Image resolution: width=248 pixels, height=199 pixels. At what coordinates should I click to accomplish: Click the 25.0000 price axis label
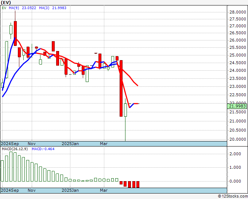[x=237, y=55]
